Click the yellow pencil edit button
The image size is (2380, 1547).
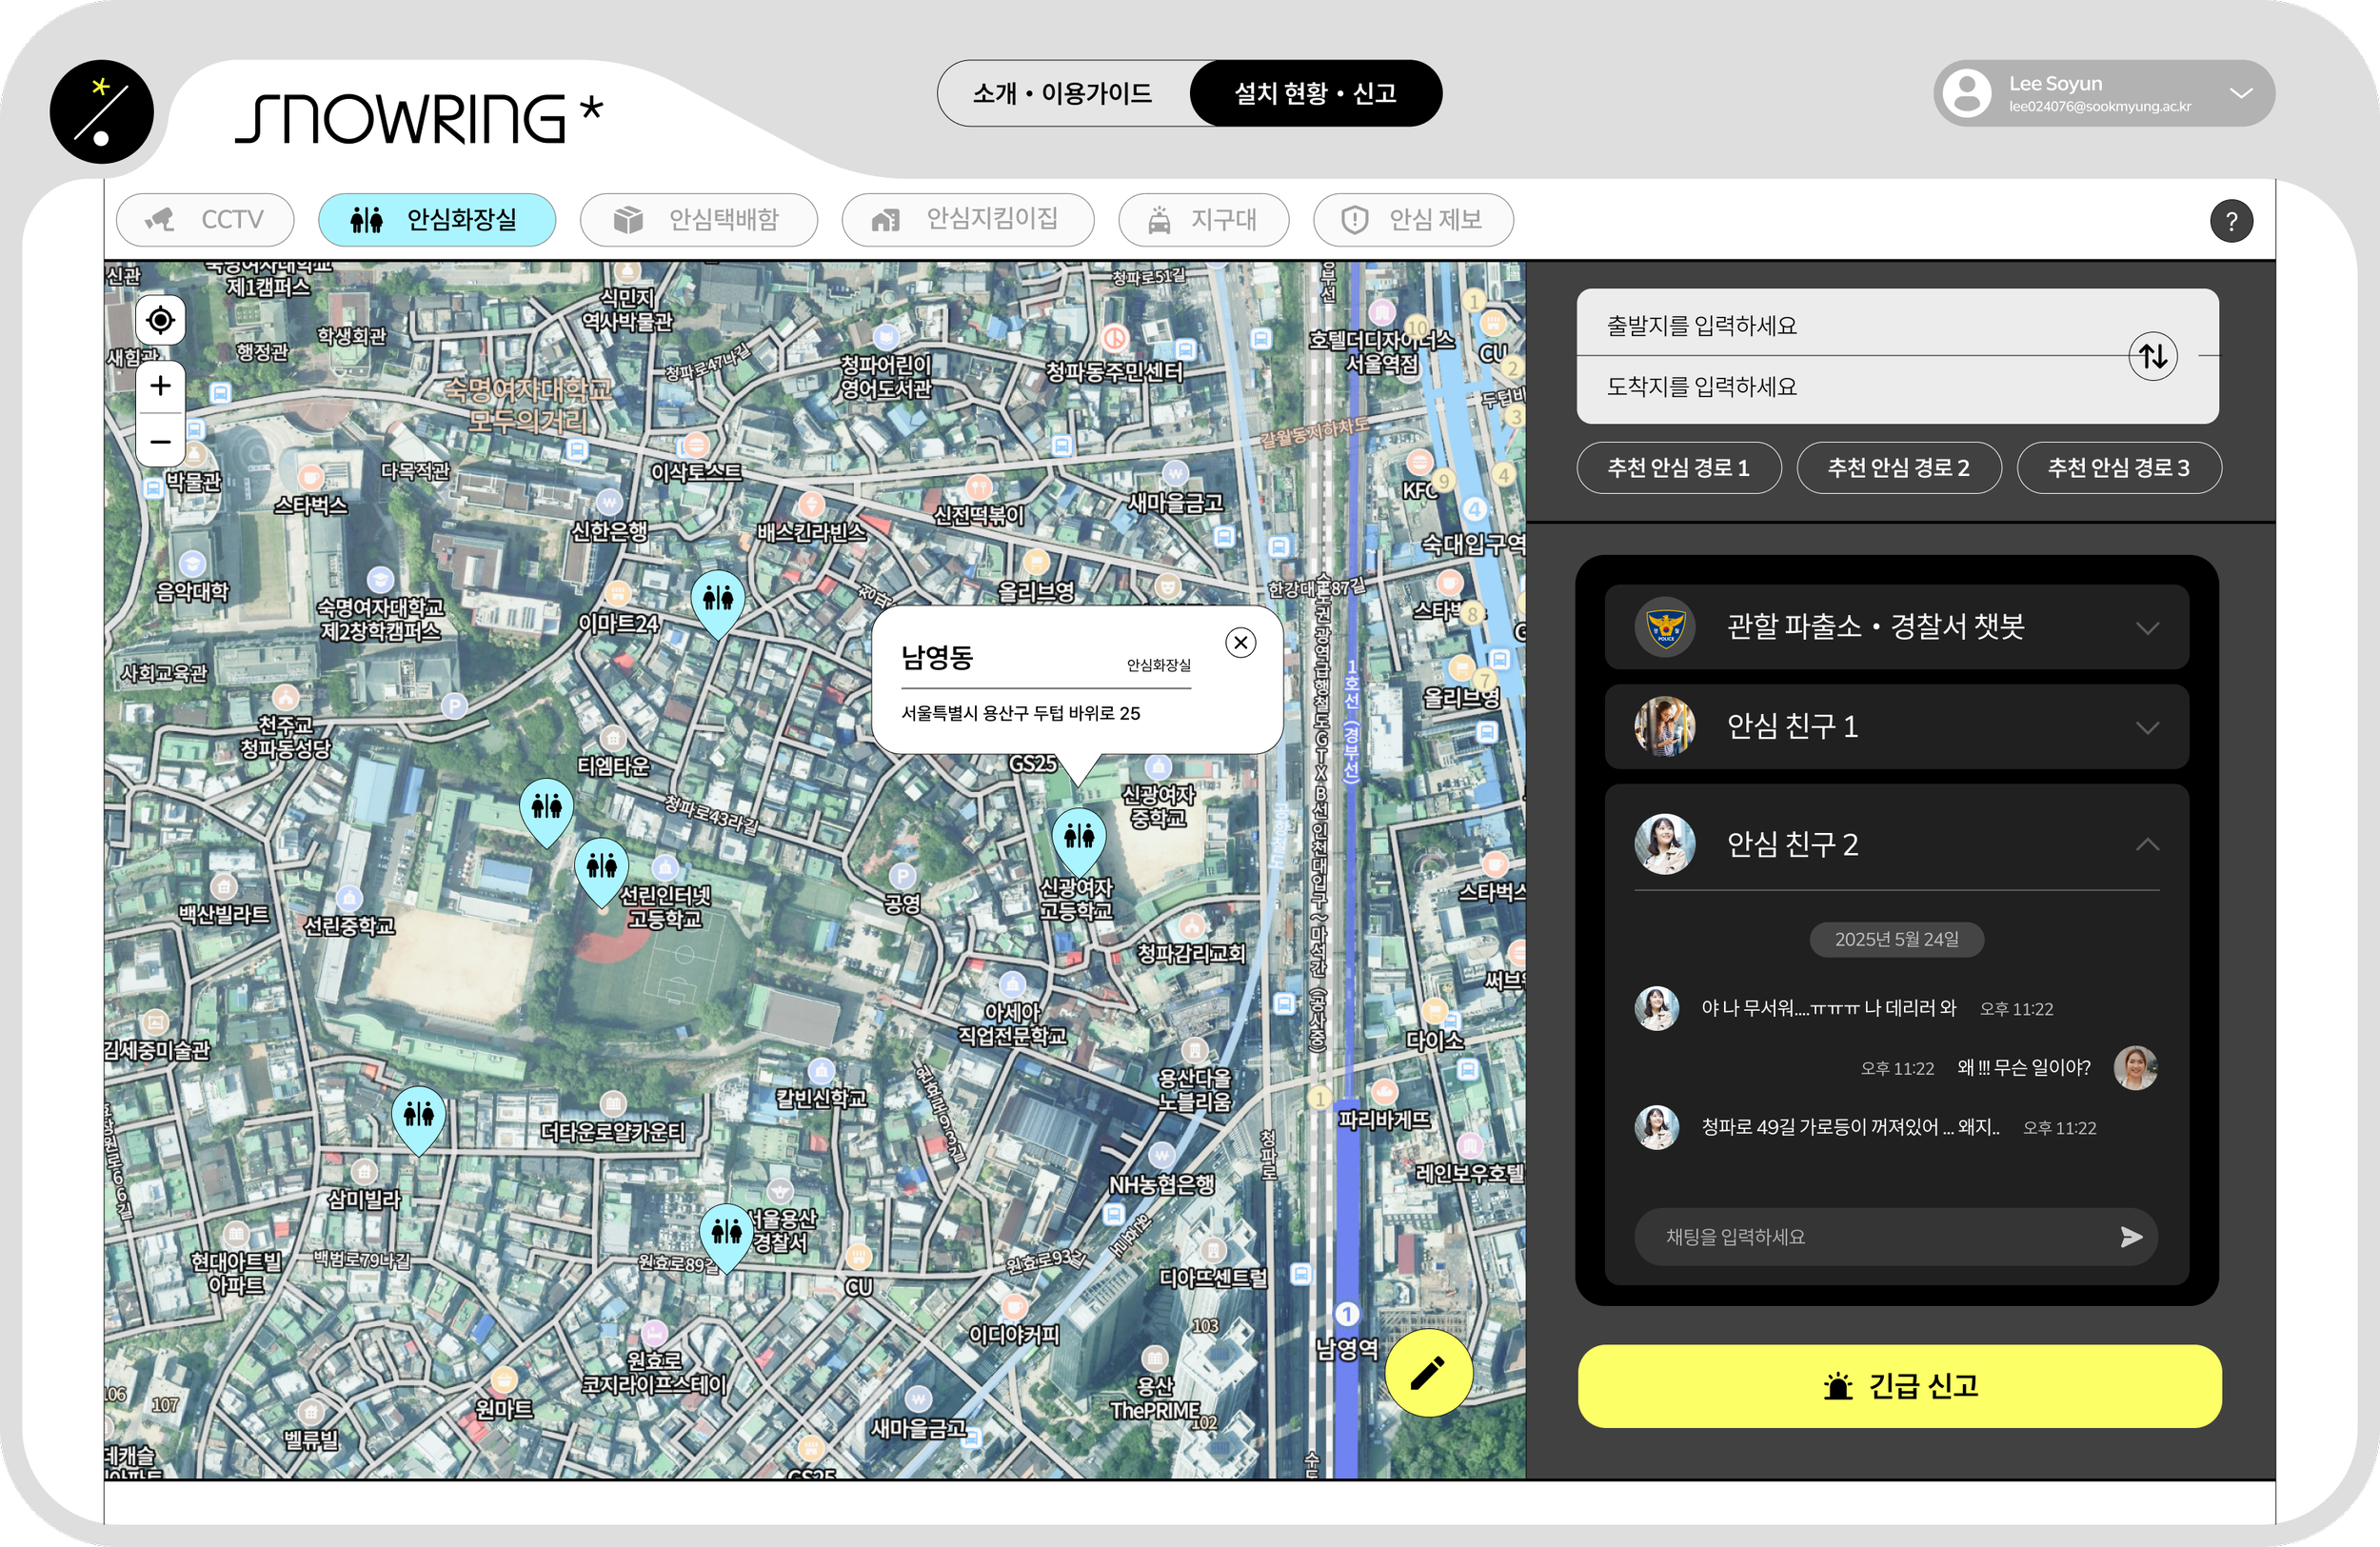tap(1428, 1373)
